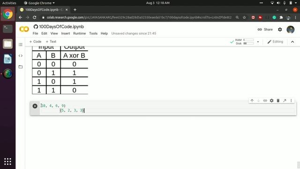Open code snippets sidebar icon

(x=21, y=56)
